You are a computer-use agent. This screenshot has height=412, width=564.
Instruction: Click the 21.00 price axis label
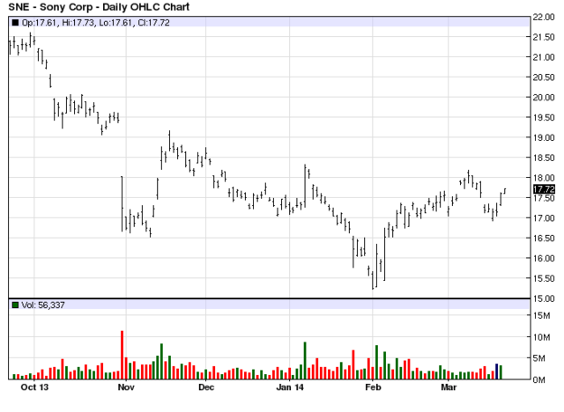coord(544,57)
